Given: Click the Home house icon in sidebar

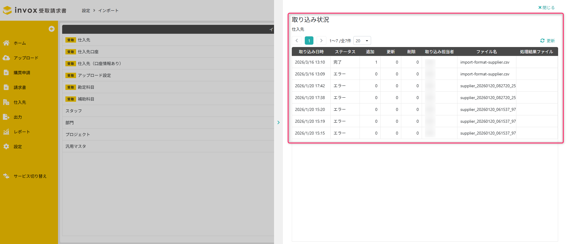Looking at the screenshot, I should (6, 43).
